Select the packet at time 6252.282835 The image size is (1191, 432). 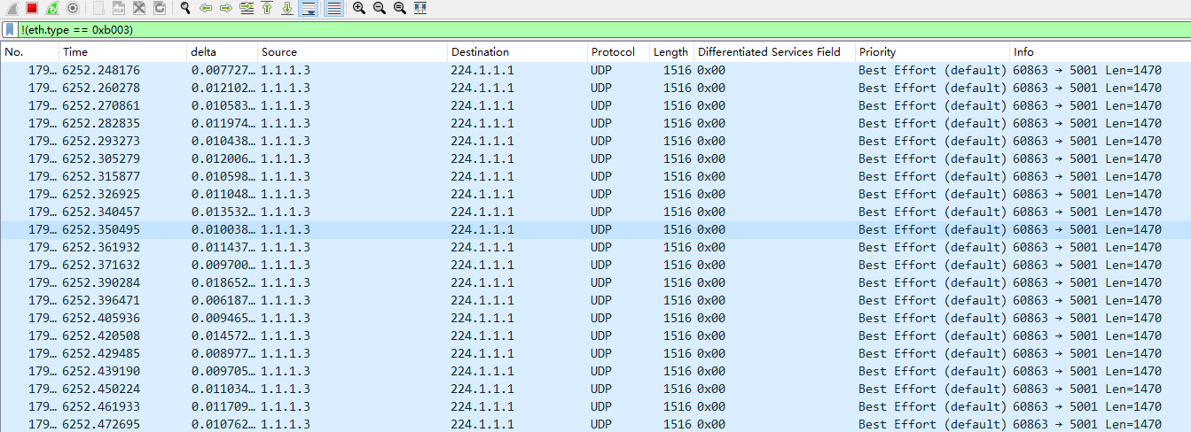595,123
